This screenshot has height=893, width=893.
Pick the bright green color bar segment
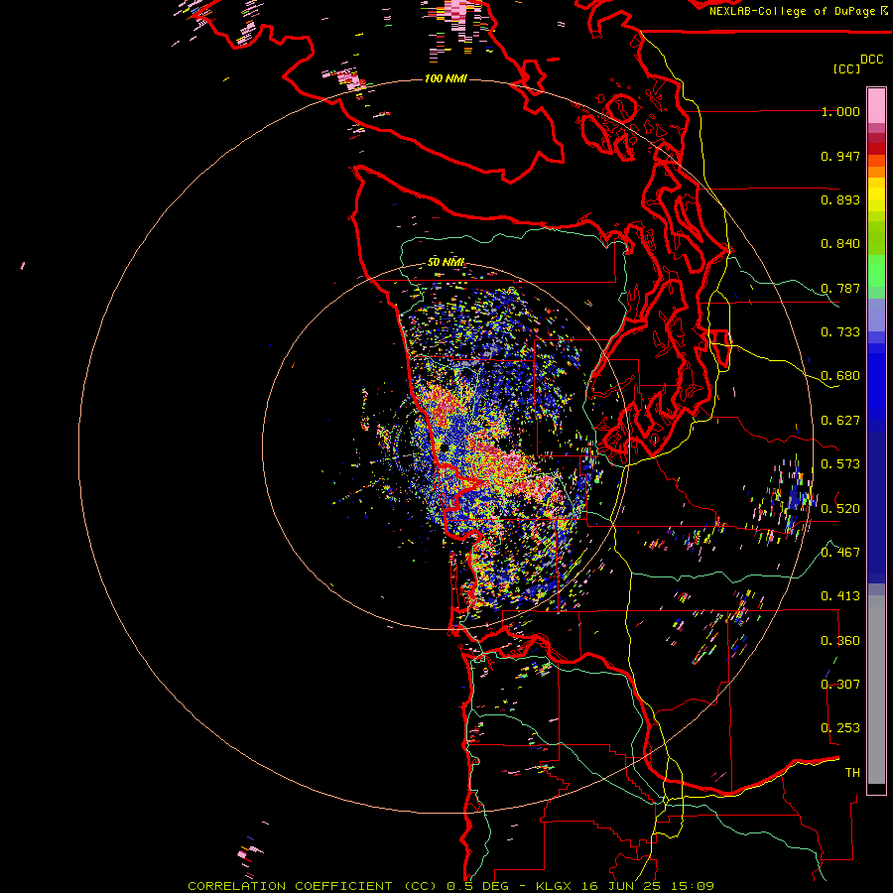click(876, 271)
